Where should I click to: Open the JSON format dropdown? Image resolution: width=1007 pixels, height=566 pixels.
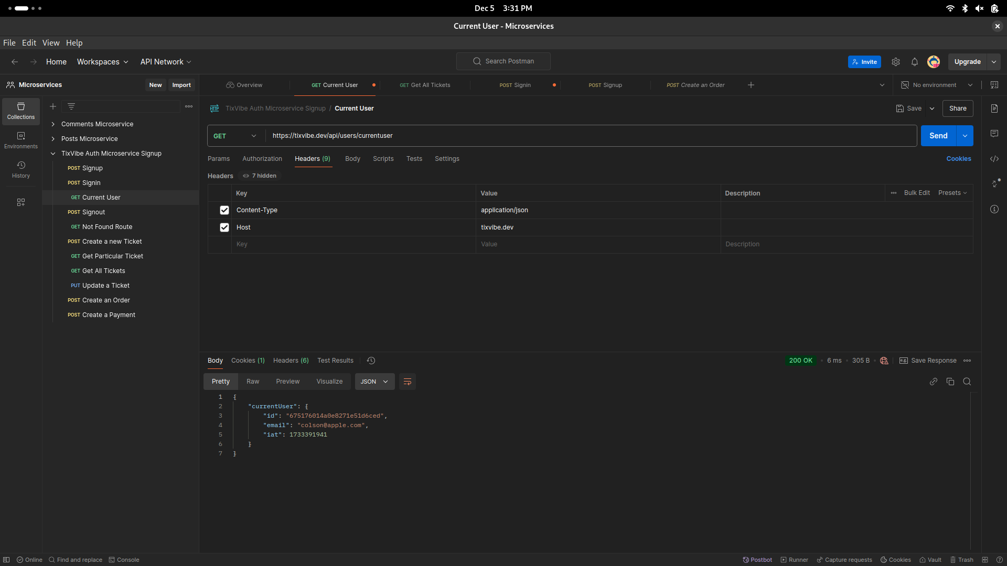click(x=374, y=382)
